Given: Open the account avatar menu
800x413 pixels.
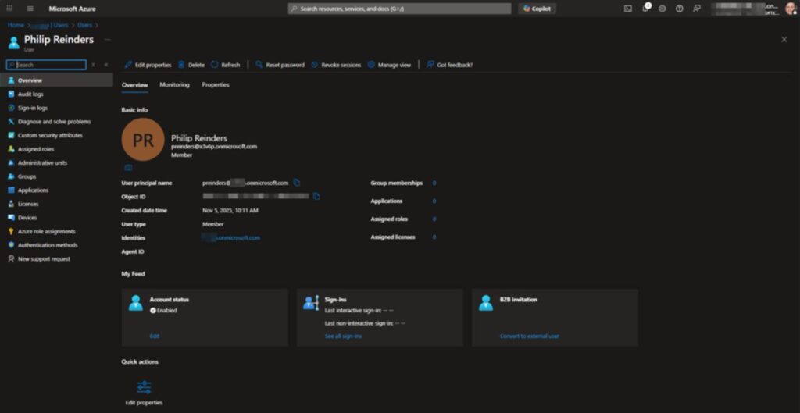Looking at the screenshot, I should 791,9.
